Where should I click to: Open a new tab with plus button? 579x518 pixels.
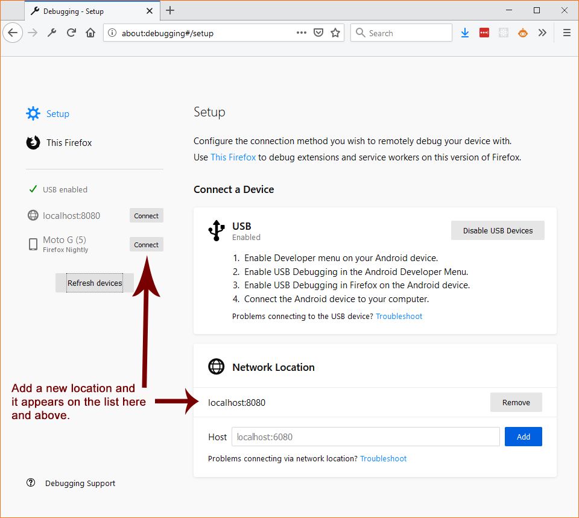click(x=170, y=10)
